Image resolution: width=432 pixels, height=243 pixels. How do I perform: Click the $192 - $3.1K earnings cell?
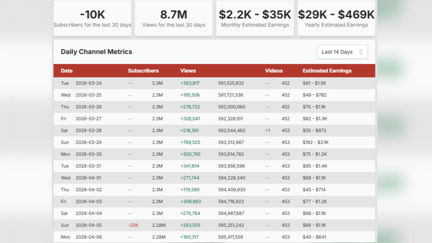tap(315, 142)
